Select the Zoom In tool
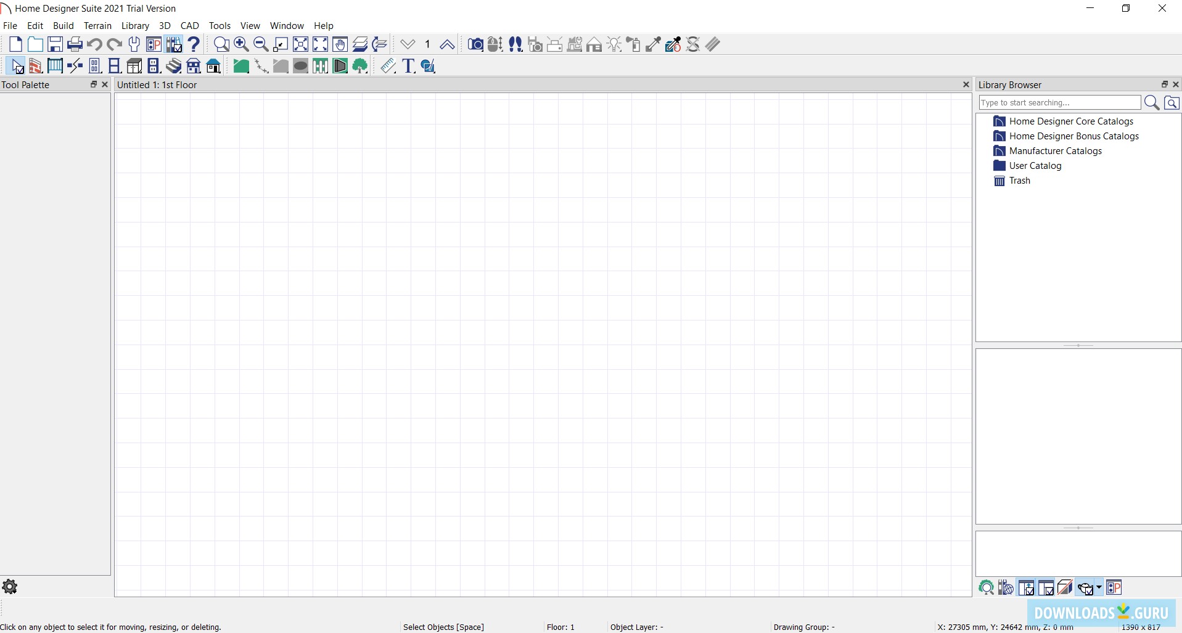Screen dimensions: 1182x633 [x=241, y=44]
